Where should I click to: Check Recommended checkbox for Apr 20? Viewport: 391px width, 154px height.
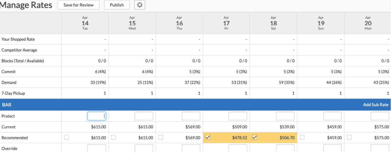tap(349, 137)
